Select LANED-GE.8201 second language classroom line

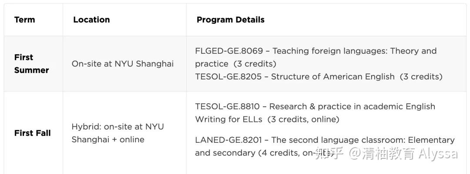[325, 140]
